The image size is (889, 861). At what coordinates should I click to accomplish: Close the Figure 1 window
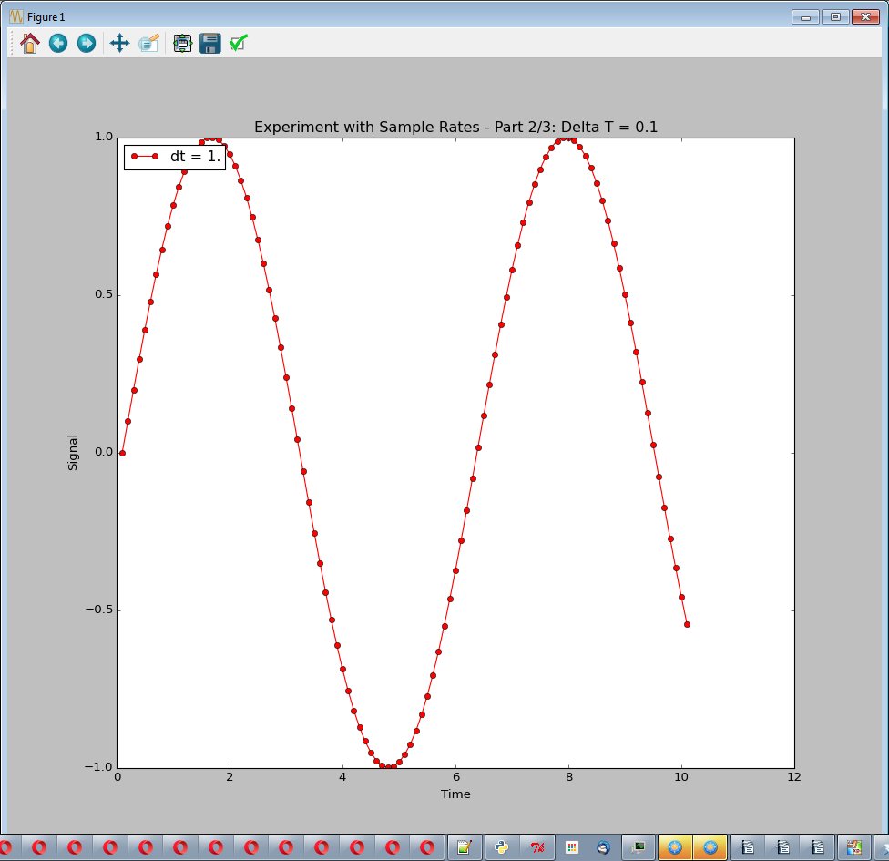(x=865, y=17)
